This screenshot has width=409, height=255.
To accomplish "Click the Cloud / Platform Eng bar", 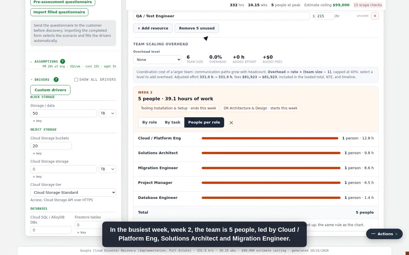I will [x=270, y=138].
